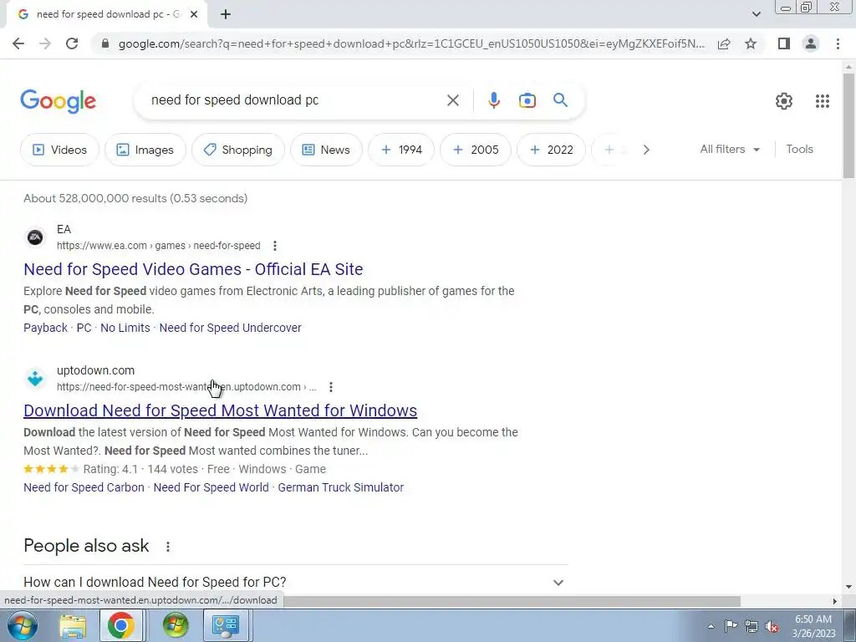Open People also ask options menu

click(167, 547)
